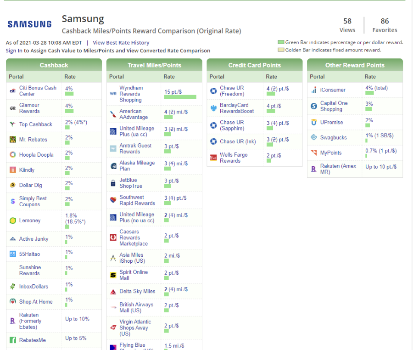
Task: Open Rakuten (Amex MR) portal link
Action: pyautogui.click(x=338, y=169)
